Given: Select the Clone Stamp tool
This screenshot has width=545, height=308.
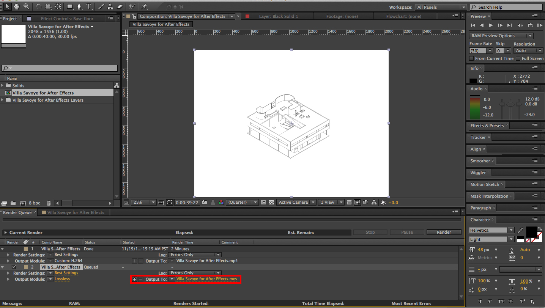Looking at the screenshot, I should [110, 6].
